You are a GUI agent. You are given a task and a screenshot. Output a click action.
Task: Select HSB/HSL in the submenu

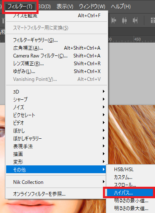131,169
